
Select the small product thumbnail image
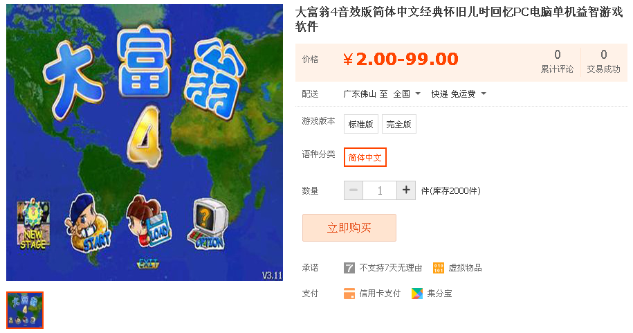[x=25, y=310]
